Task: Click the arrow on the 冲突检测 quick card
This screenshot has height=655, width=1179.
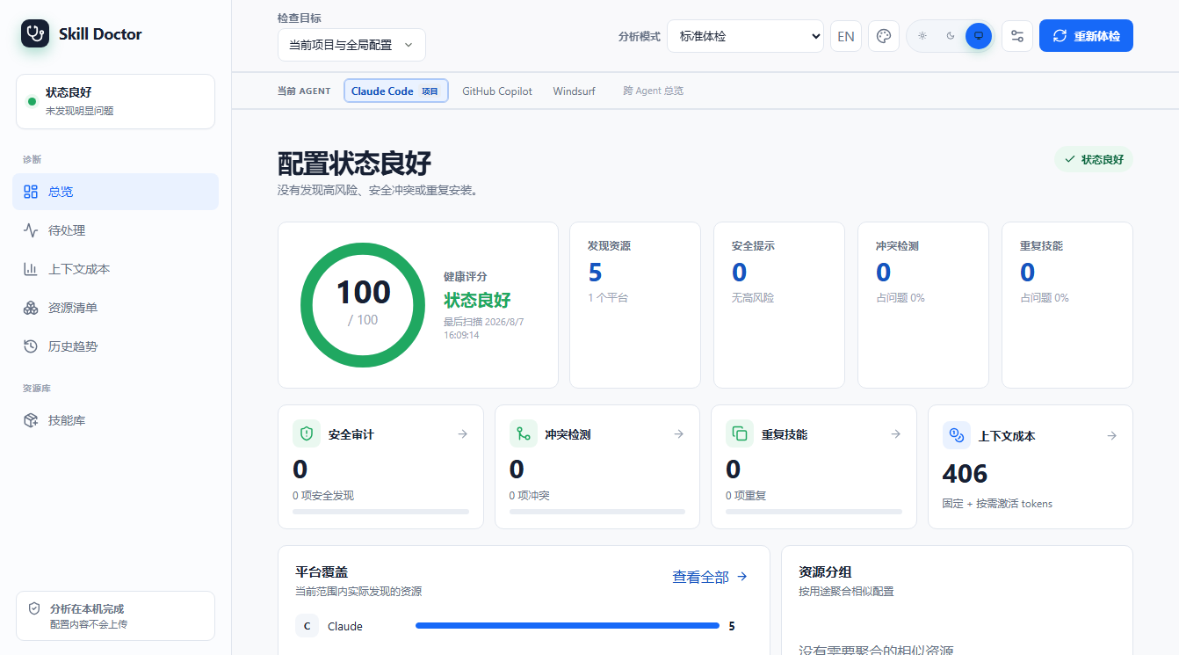Action: [x=678, y=433]
